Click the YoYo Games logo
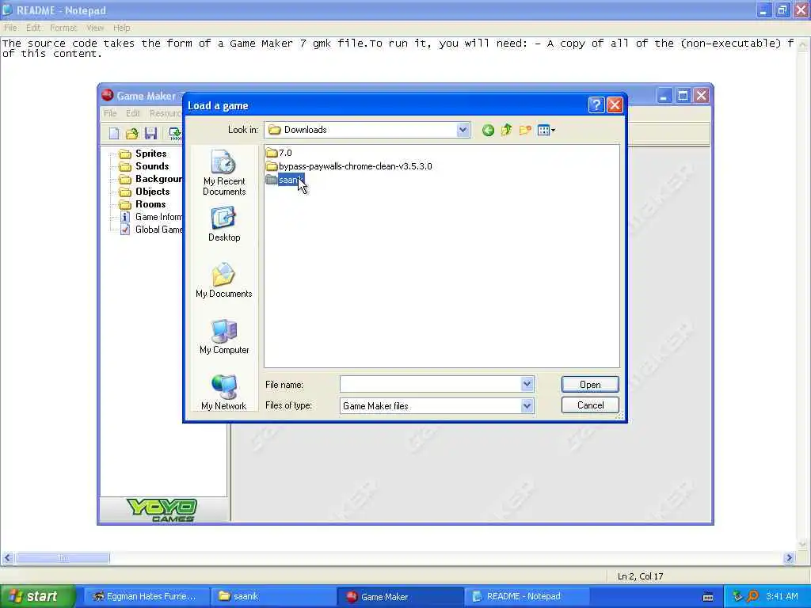This screenshot has width=811, height=608. (162, 510)
